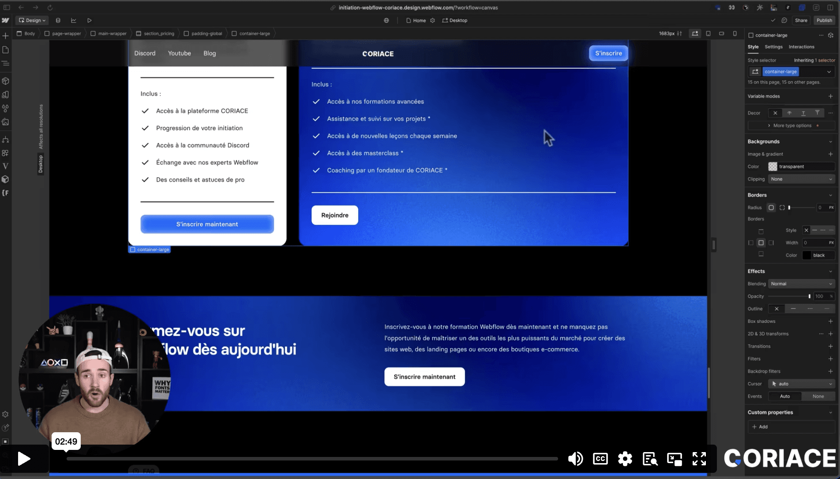
Task: Expand the style selector dropdown arrow
Action: point(829,71)
